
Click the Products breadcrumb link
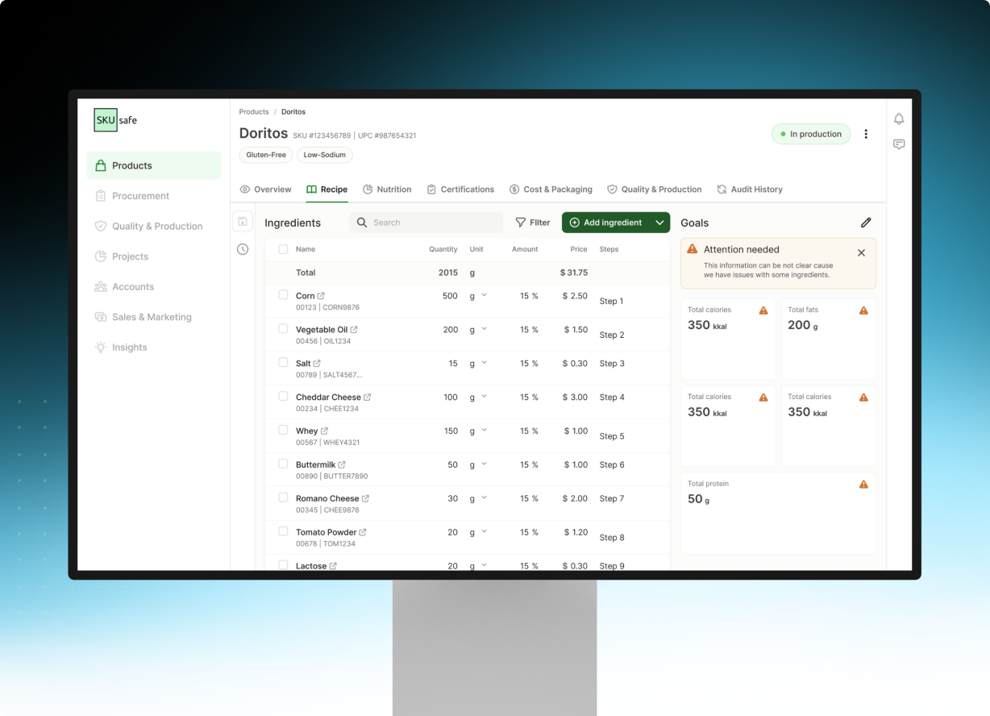click(254, 112)
